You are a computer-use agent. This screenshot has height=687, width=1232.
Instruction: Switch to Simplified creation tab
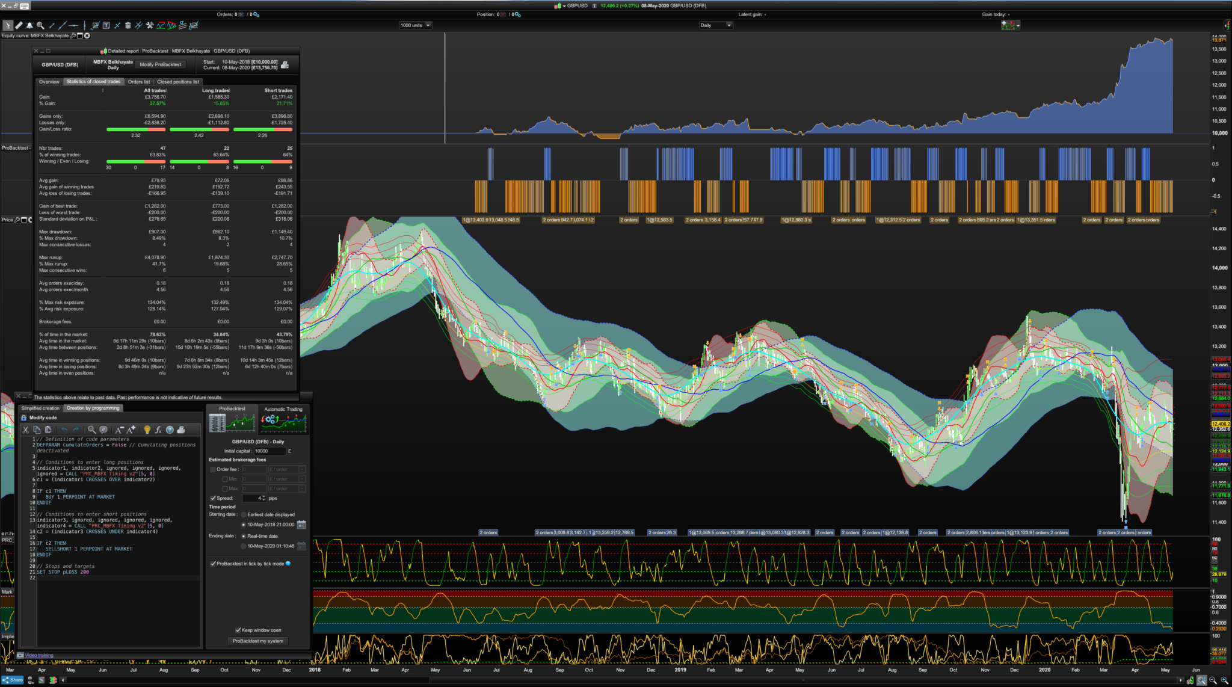pos(40,408)
